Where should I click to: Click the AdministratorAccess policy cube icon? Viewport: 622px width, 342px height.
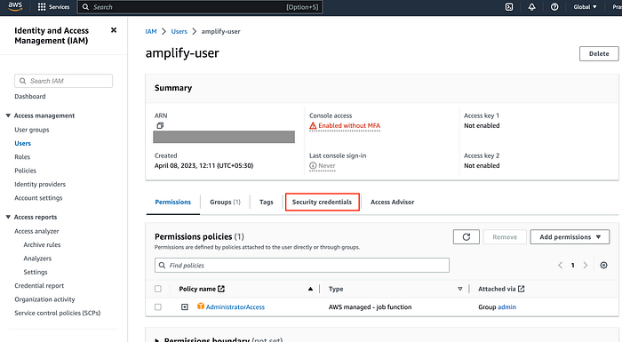coord(201,306)
